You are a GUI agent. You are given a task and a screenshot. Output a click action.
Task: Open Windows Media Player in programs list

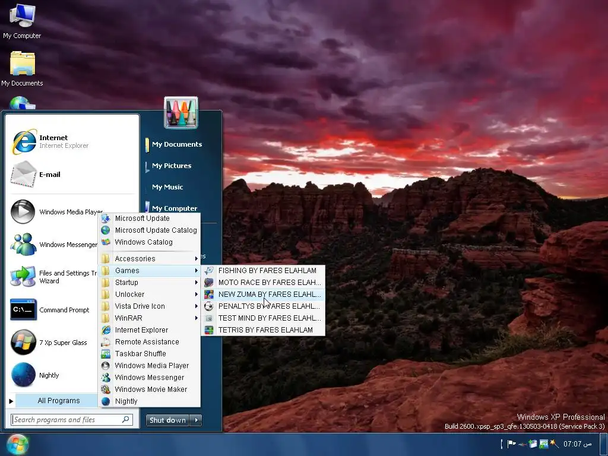click(x=150, y=366)
